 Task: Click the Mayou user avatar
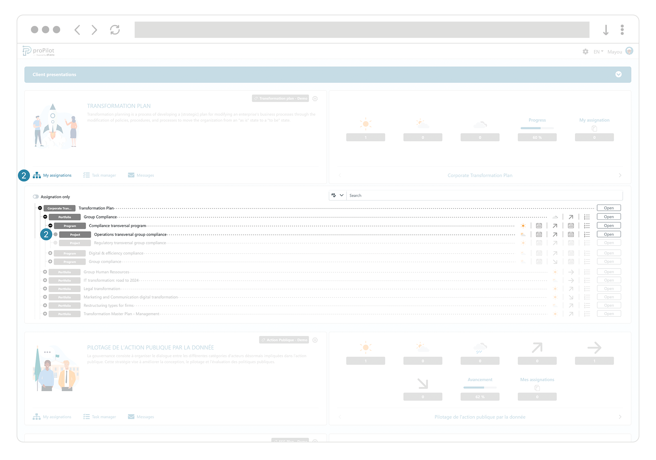click(629, 51)
